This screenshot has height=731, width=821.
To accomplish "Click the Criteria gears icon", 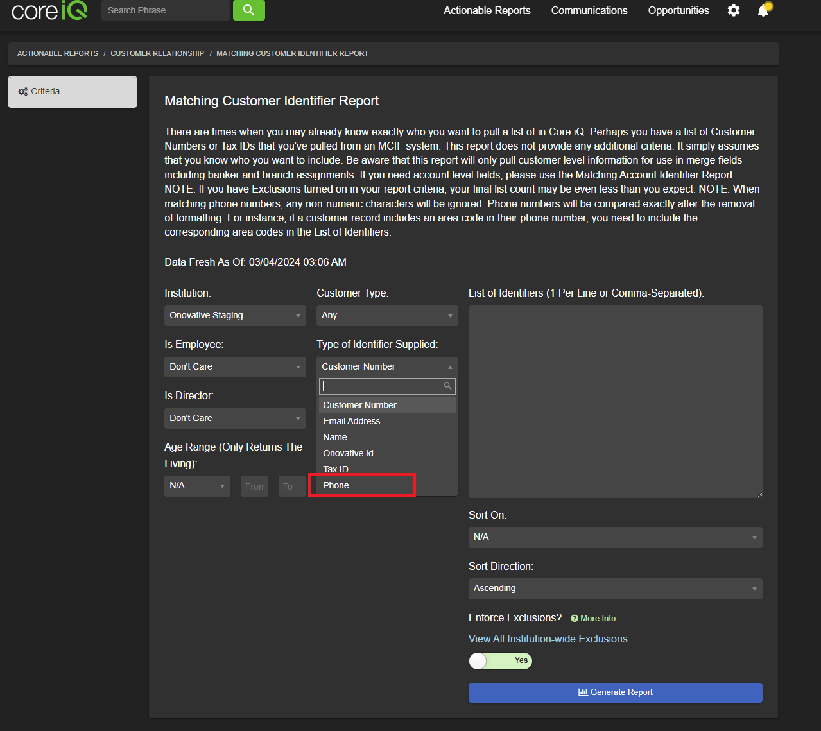I will click(x=23, y=92).
